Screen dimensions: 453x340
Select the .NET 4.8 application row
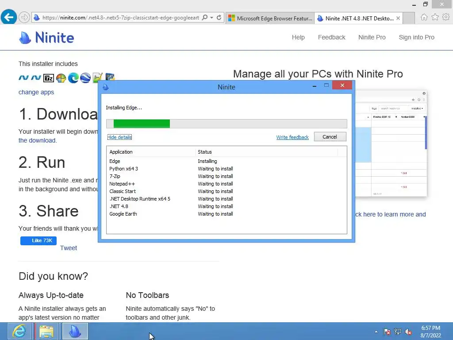pyautogui.click(x=226, y=206)
